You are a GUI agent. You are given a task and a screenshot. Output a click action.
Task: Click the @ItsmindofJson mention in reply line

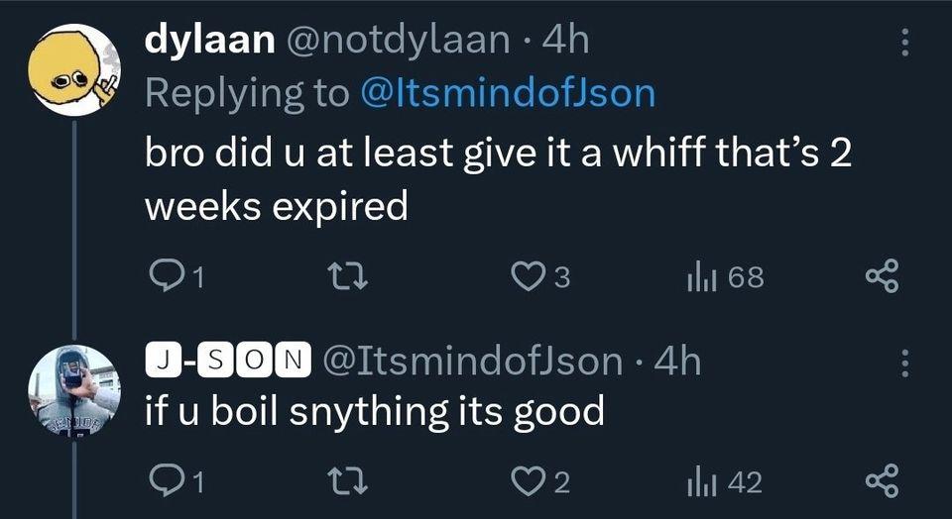(x=505, y=93)
